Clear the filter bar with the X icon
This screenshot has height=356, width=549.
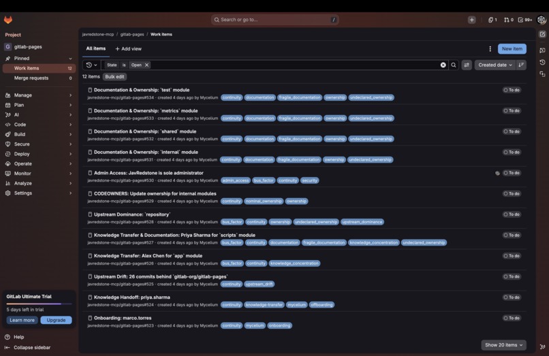443,65
